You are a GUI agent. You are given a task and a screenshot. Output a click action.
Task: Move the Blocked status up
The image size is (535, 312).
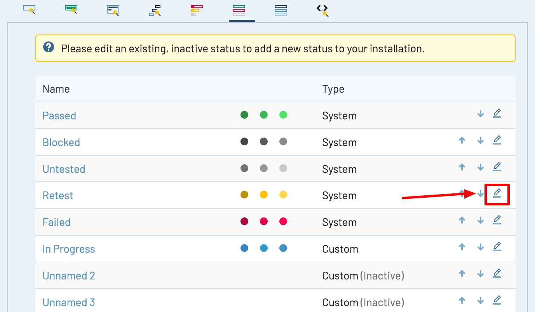462,140
